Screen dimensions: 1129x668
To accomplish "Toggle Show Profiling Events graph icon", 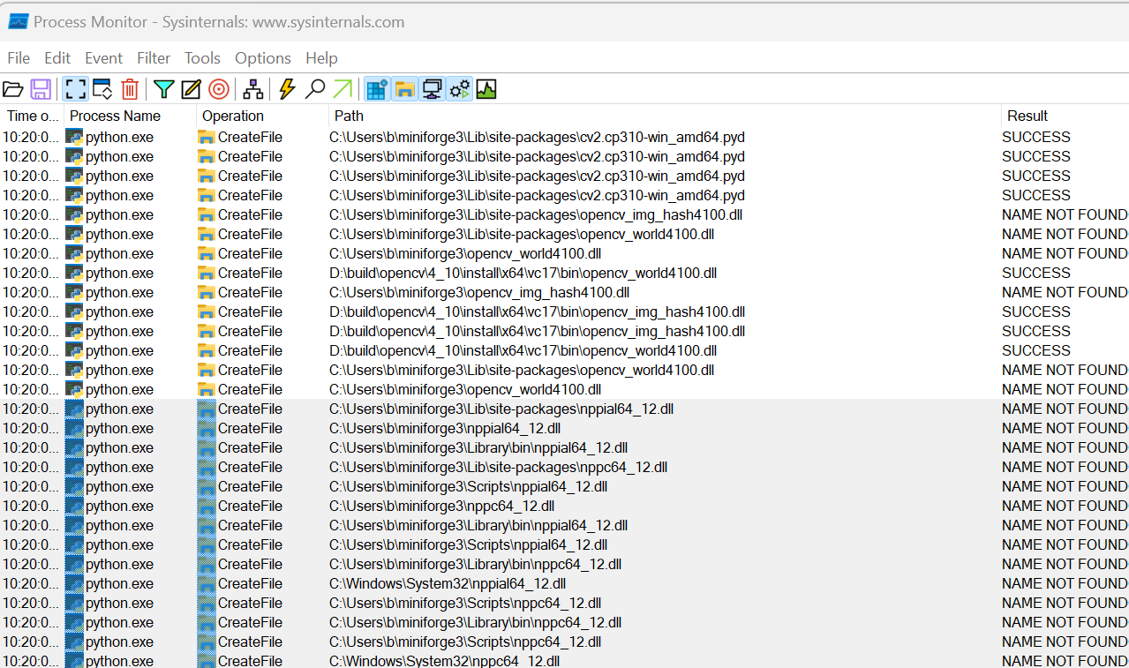I will click(486, 89).
